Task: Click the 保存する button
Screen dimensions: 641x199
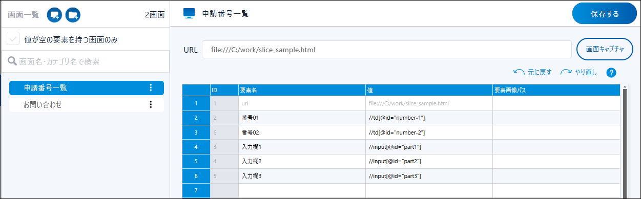Action: click(604, 14)
